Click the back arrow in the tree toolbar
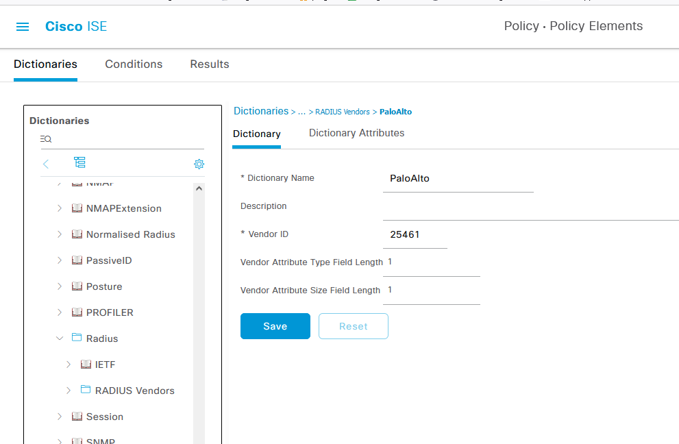 pyautogui.click(x=46, y=164)
